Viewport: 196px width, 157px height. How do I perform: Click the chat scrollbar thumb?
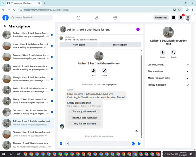coord(141,96)
